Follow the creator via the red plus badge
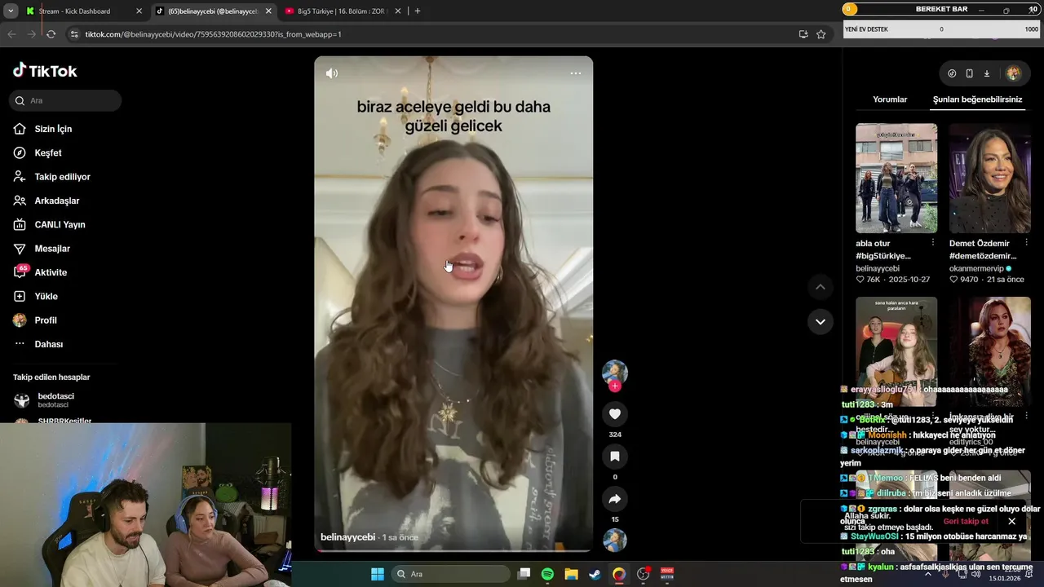Image resolution: width=1044 pixels, height=587 pixels. [615, 386]
